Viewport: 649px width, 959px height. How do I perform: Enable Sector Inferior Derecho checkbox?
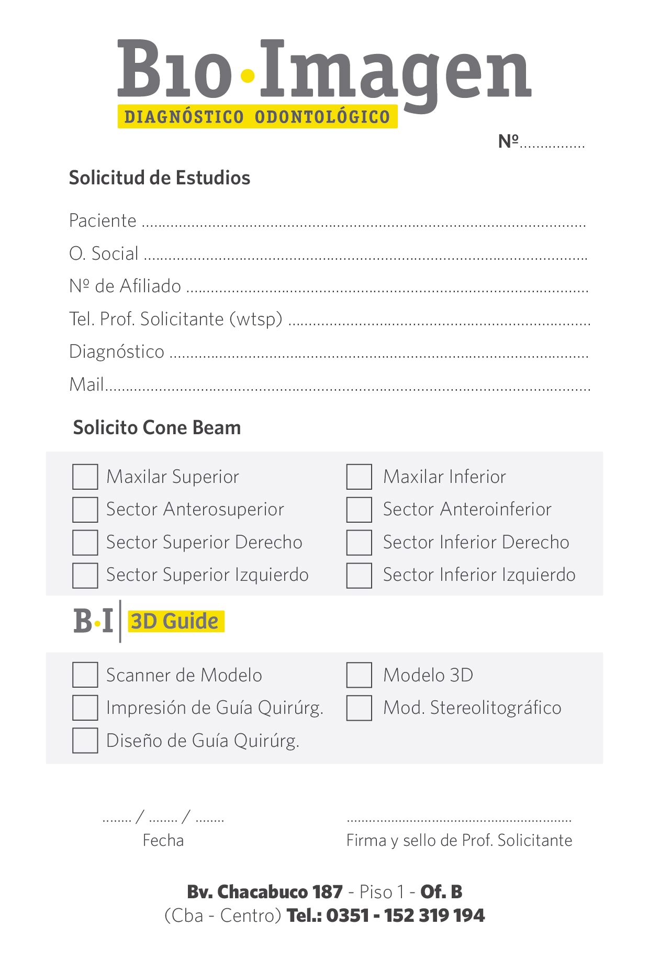pyautogui.click(x=359, y=543)
